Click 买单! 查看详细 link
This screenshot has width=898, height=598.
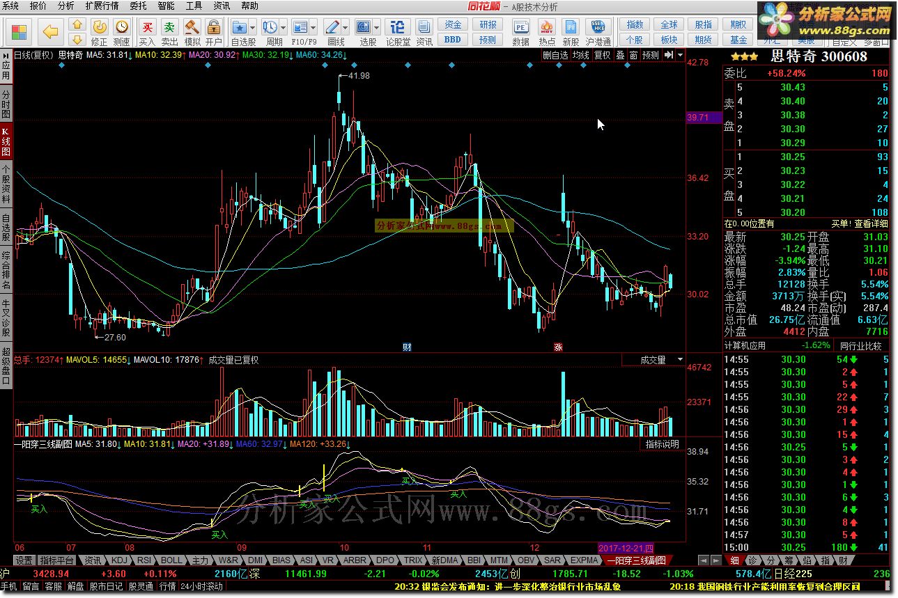pyautogui.click(x=860, y=223)
